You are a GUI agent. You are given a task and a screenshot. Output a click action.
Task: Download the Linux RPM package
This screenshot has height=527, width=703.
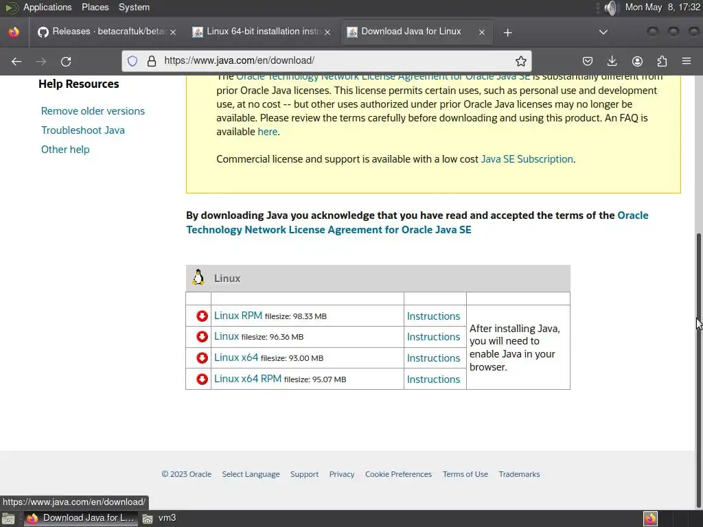[238, 316]
